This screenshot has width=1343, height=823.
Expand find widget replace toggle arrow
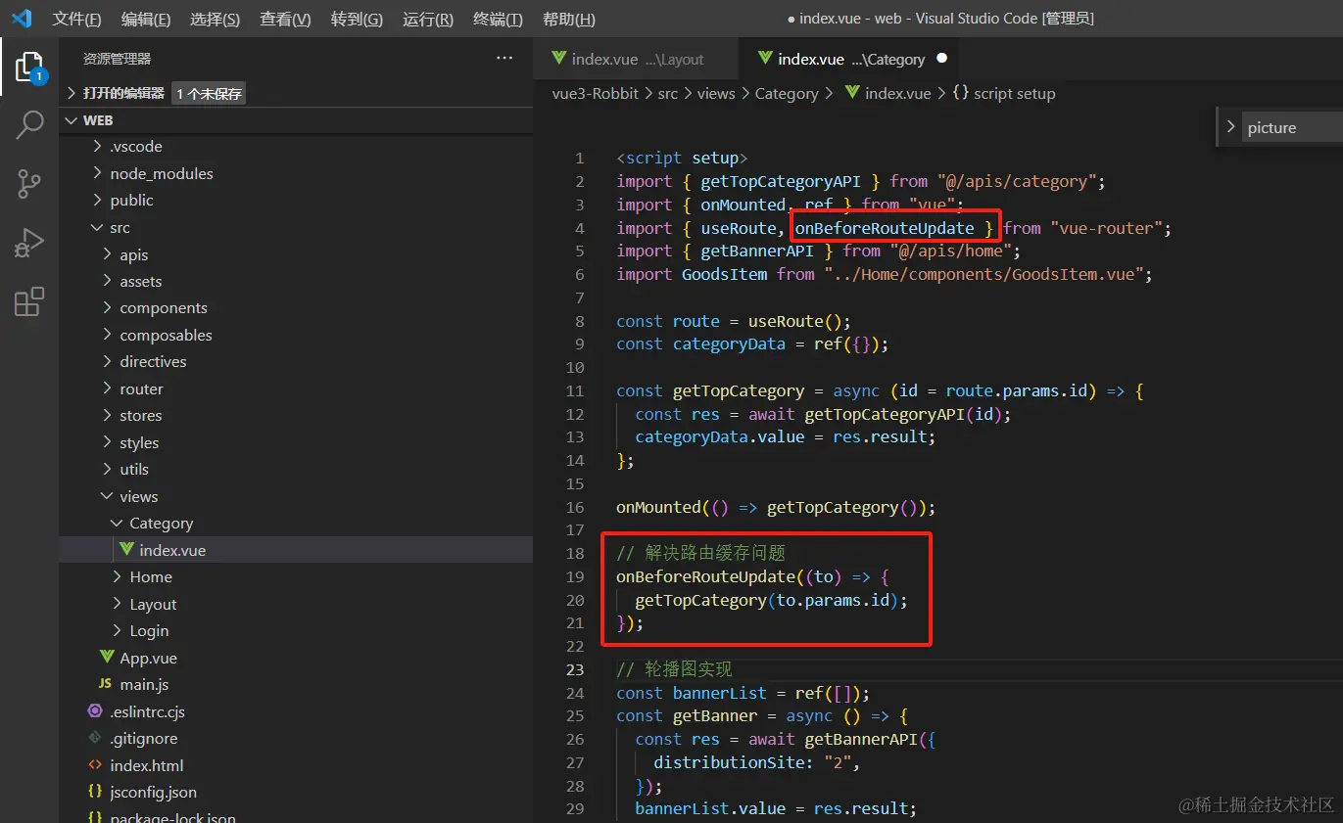click(1230, 127)
